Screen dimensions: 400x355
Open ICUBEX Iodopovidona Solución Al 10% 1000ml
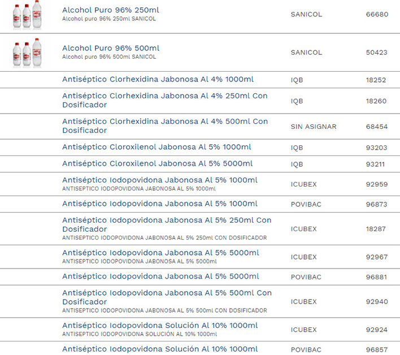point(159,326)
